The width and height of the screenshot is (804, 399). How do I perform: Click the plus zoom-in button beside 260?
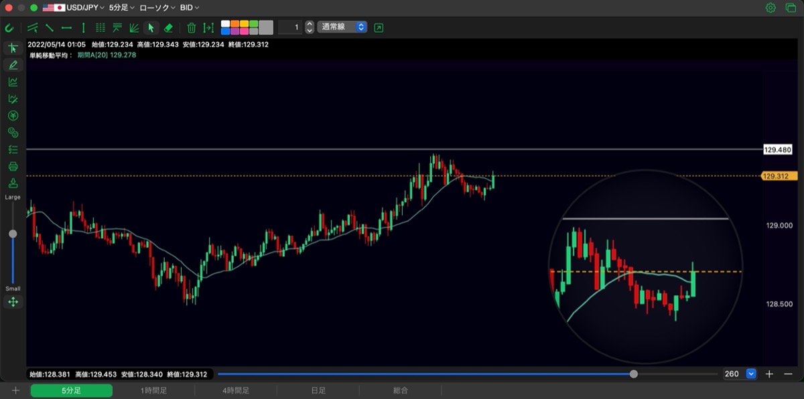tap(770, 374)
